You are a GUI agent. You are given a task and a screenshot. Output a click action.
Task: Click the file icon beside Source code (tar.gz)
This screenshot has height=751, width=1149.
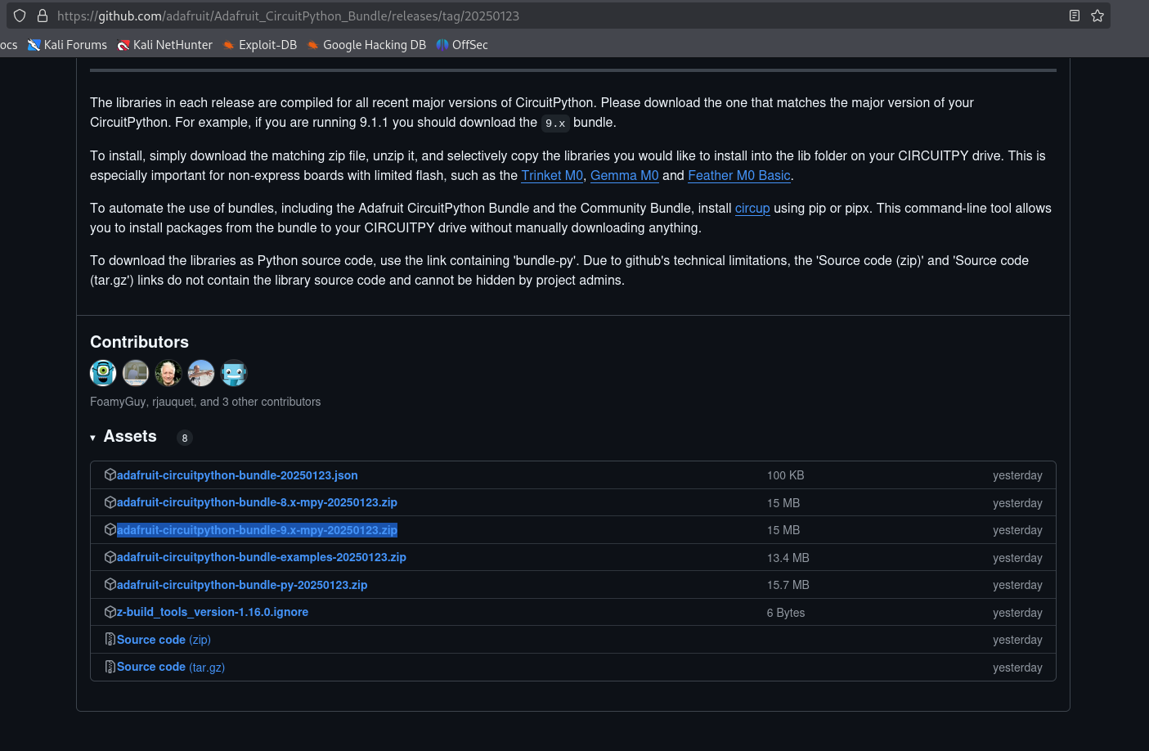110,667
